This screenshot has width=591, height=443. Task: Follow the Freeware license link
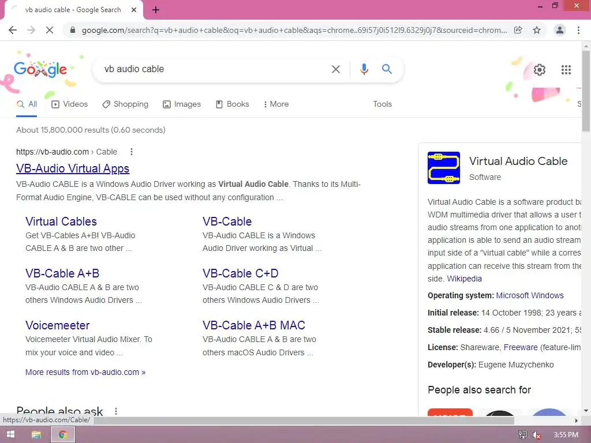click(x=521, y=347)
